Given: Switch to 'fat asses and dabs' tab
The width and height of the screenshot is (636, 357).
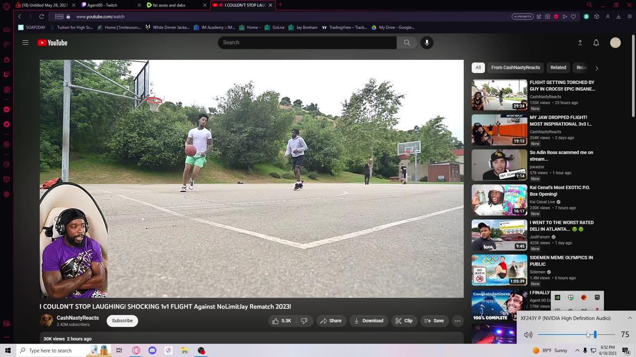Looking at the screenshot, I should 176,5.
